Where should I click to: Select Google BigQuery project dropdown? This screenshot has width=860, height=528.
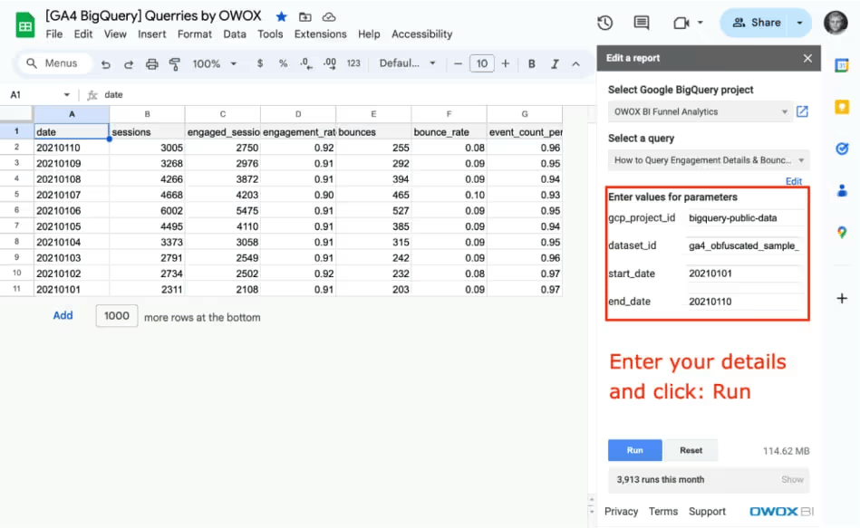[700, 112]
